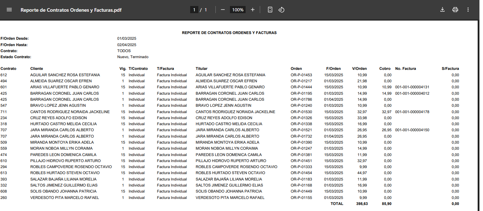
Task: Click the current page number field
Action: 194,10
